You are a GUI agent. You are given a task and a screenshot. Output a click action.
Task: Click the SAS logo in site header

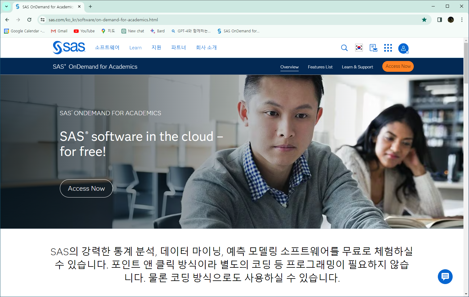point(69,47)
